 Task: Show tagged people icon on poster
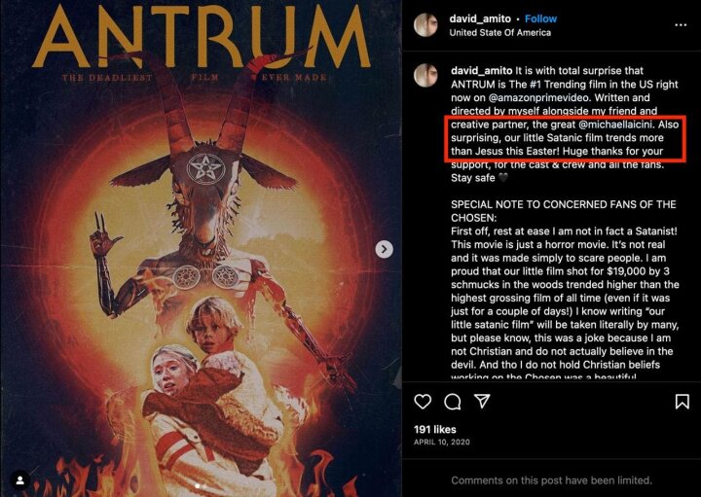tap(20, 480)
